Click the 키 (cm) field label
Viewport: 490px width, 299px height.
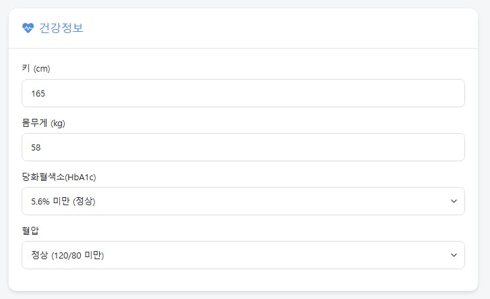click(x=36, y=68)
